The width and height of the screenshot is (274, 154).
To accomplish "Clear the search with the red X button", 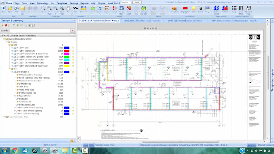I will coord(73,31).
